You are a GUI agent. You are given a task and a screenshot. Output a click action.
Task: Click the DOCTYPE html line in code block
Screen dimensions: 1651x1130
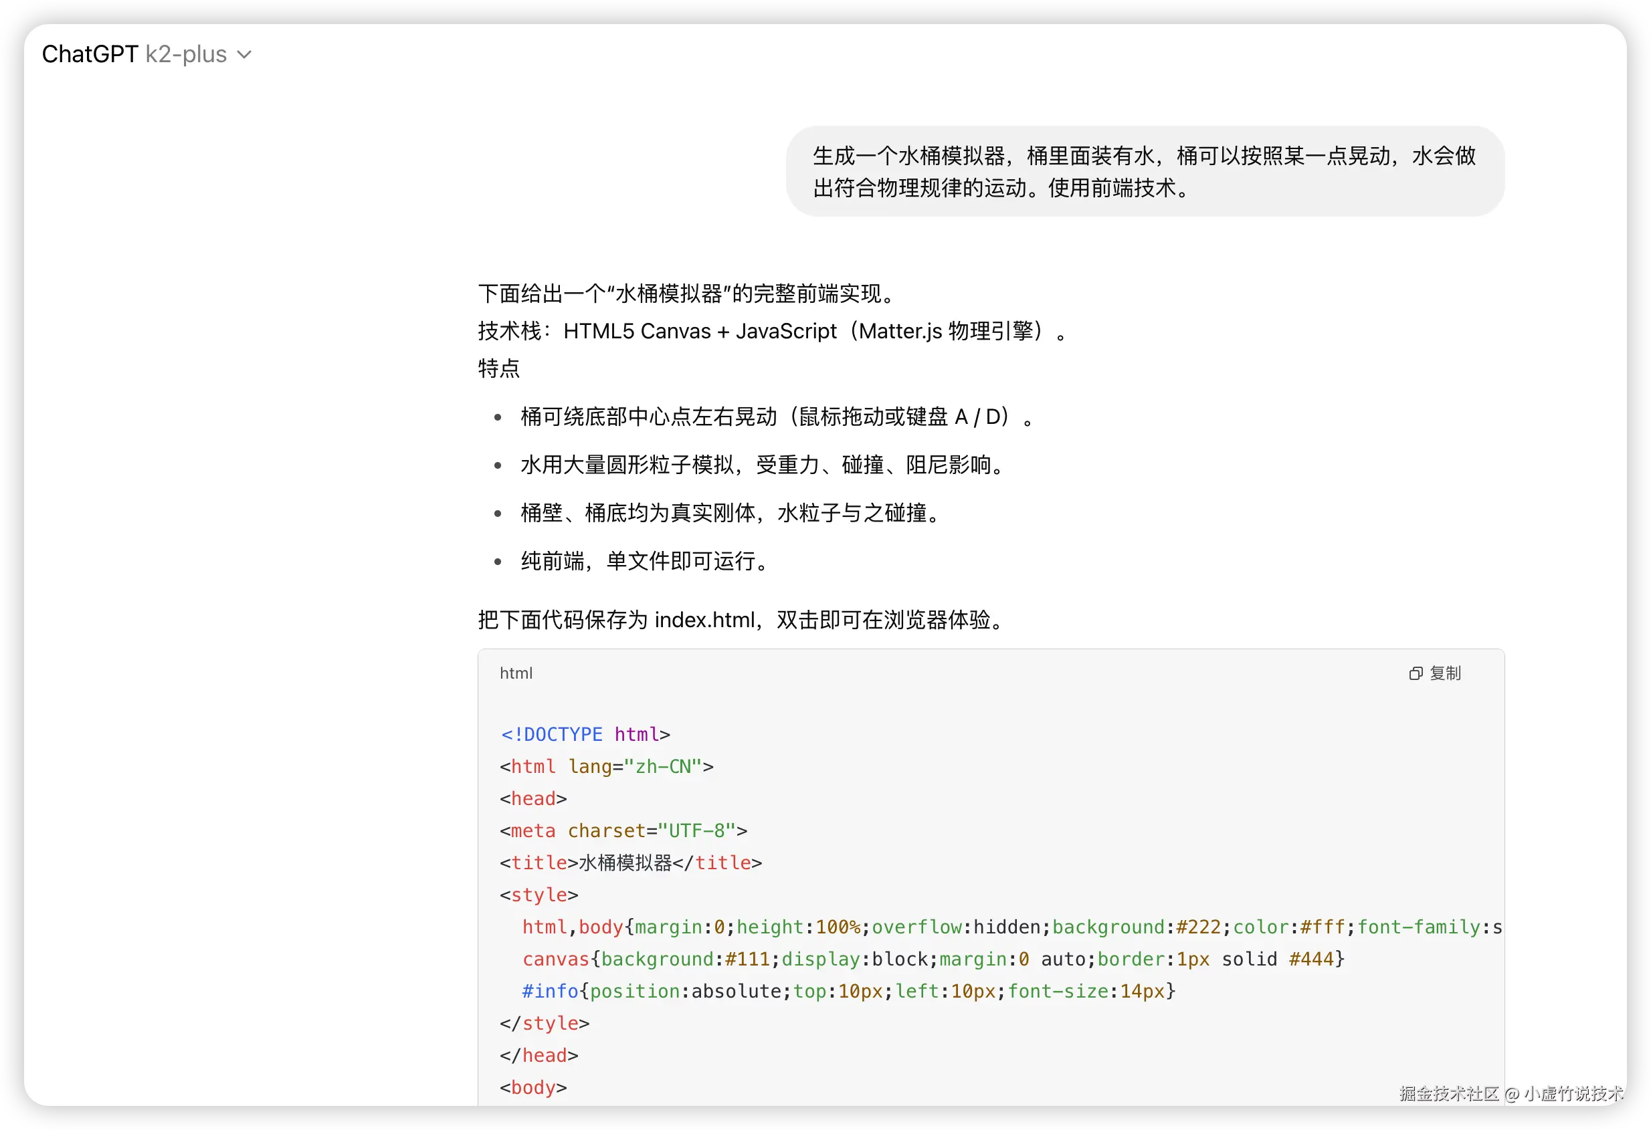pos(585,733)
